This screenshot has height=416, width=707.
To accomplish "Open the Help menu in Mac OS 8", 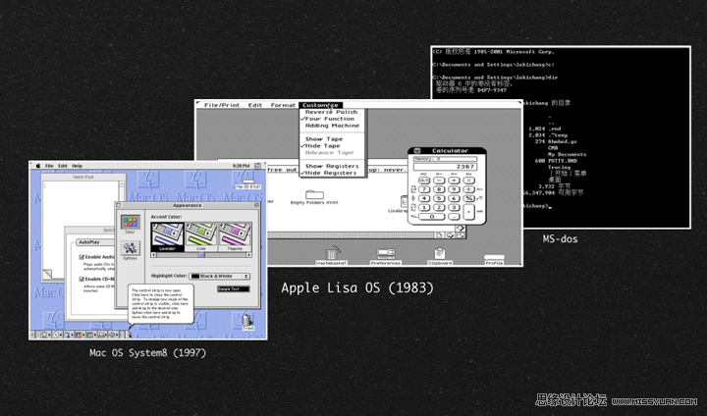I will tap(78, 166).
